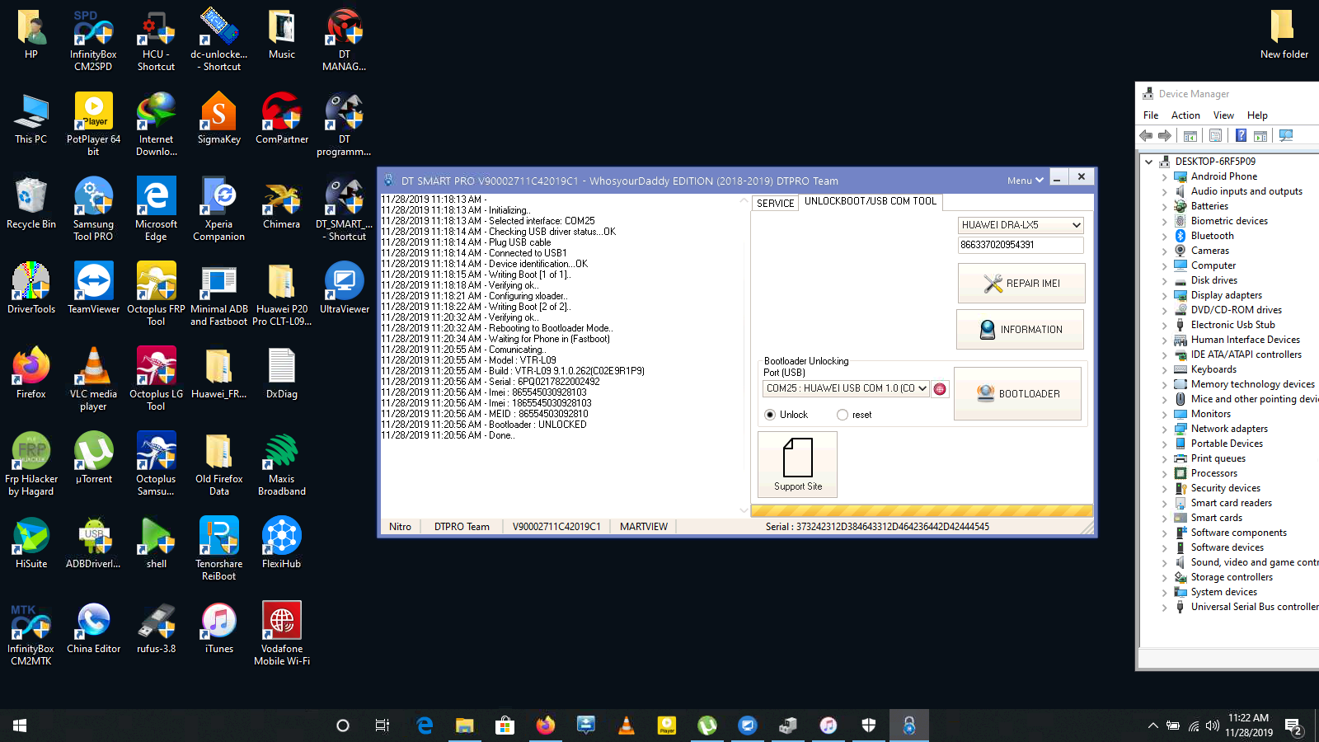
Task: Select the Smart card readers tree item
Action: [x=1231, y=503]
